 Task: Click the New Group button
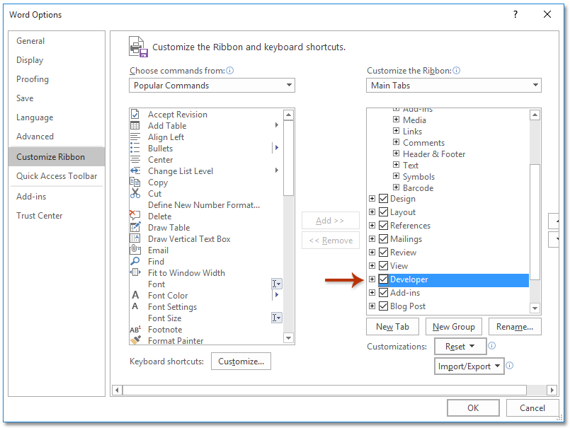coord(454,327)
